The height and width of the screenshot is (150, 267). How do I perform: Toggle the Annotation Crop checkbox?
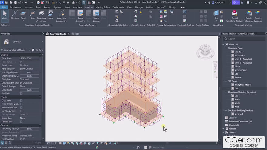[x=21, y=108]
